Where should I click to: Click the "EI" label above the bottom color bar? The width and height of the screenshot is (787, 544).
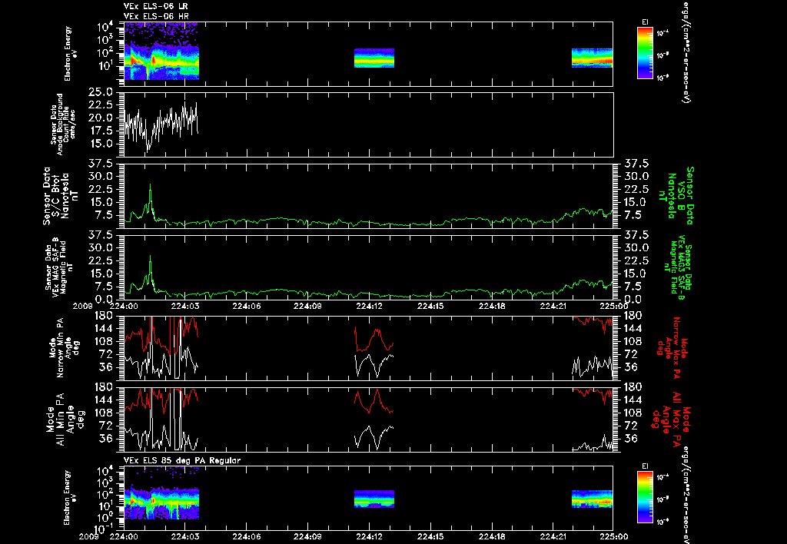coord(645,466)
